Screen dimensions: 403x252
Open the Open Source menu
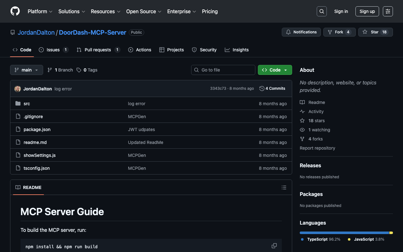coord(144,11)
